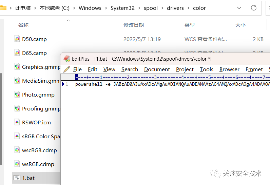Sort files by 大小 column header
Image resolution: width=270 pixels, height=185 pixels.
[x=240, y=25]
